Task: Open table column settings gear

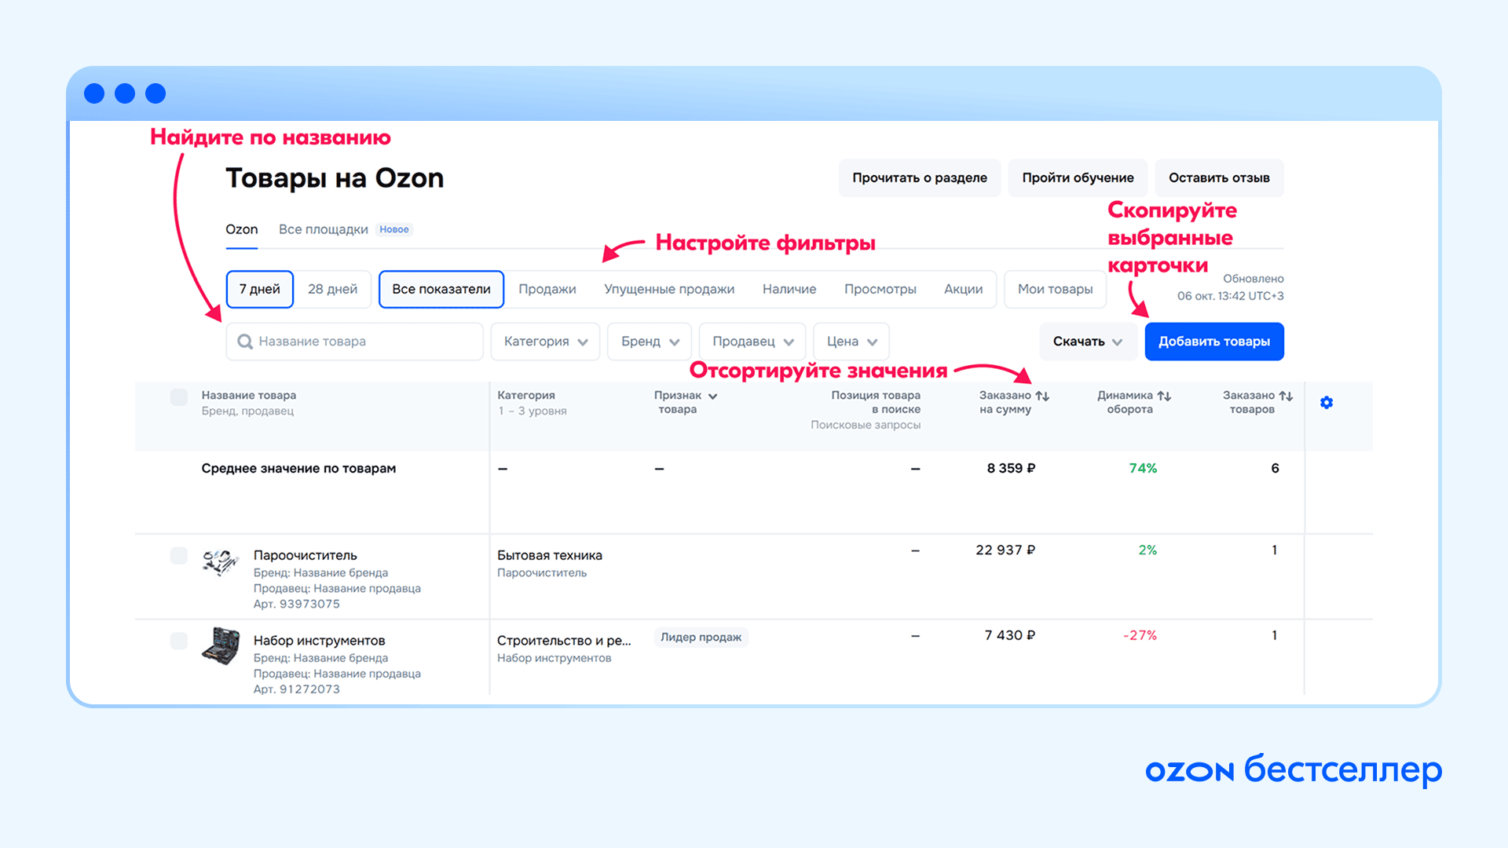Action: pyautogui.click(x=1327, y=403)
